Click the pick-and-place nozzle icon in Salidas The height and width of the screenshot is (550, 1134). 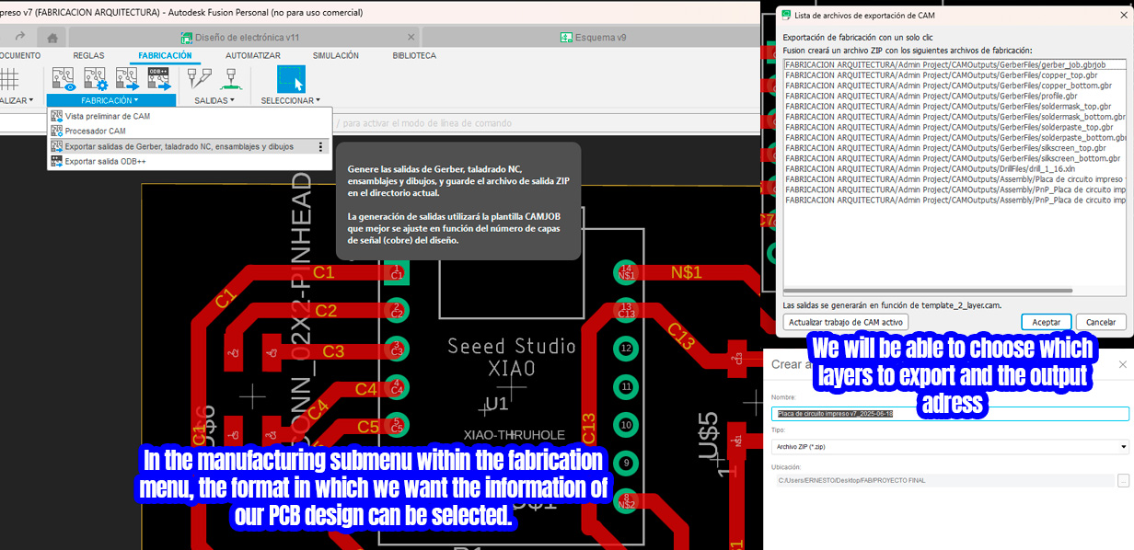(x=231, y=78)
